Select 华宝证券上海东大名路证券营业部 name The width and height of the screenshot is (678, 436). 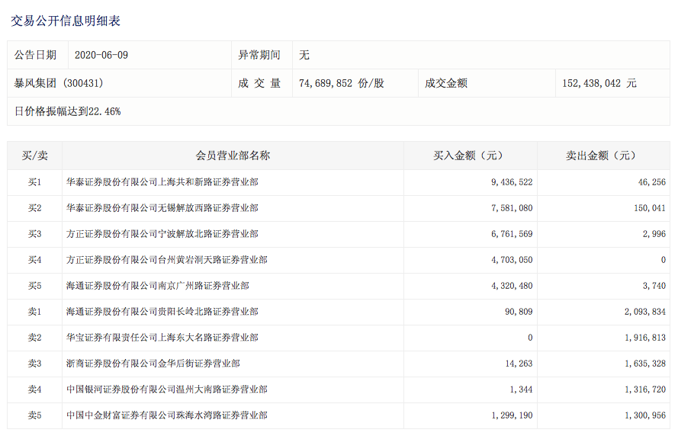coord(162,338)
